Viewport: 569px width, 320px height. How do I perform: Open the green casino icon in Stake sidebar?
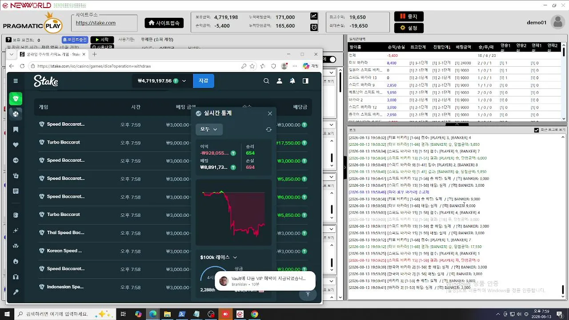coord(16,99)
